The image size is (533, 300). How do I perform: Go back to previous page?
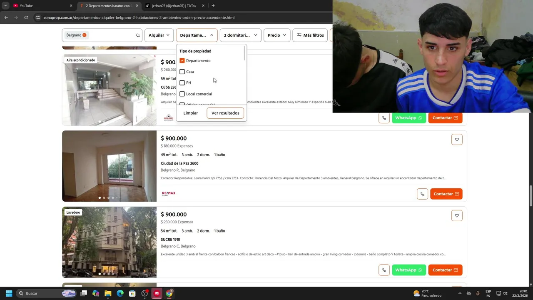click(6, 17)
